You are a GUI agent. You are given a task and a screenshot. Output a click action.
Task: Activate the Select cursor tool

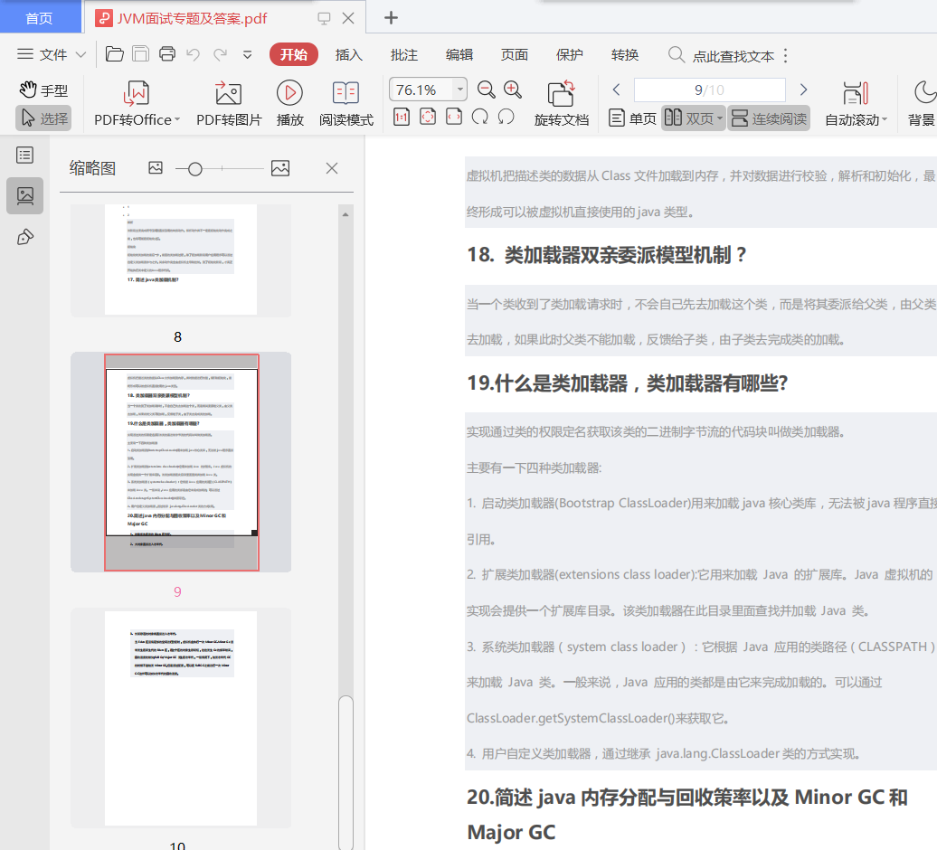pyautogui.click(x=43, y=118)
